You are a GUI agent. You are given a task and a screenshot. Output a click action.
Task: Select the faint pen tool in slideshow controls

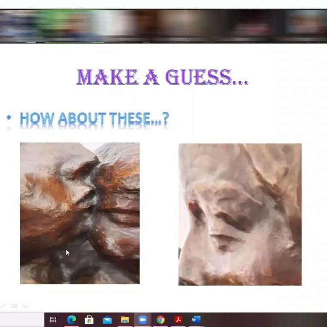(x=3, y=305)
